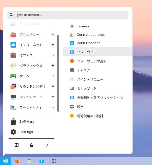Screen dimensions: 152x165
Task: Open the メイン・メニュー editor icon
Action: tap(72, 79)
